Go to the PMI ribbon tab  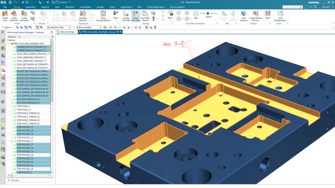[139, 7]
